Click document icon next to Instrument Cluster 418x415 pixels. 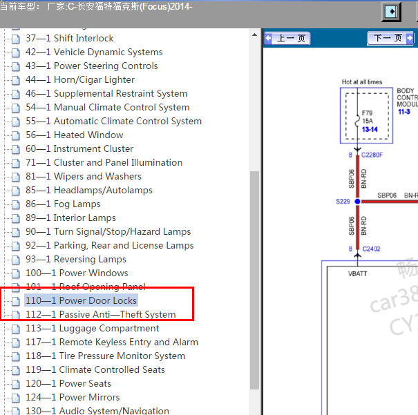(x=16, y=149)
